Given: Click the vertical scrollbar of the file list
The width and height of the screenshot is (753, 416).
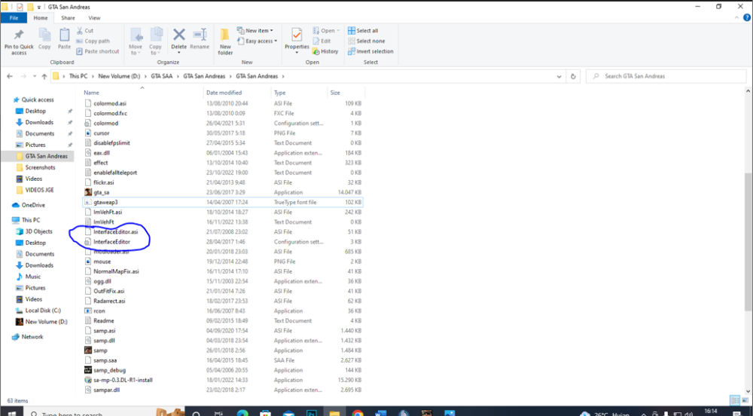Looking at the screenshot, I should [748, 242].
